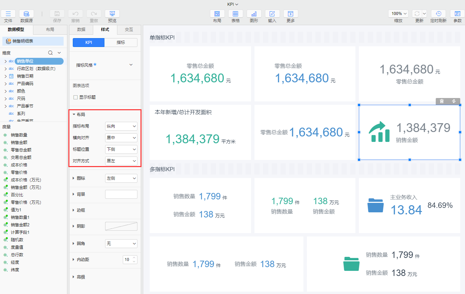Click the 更新 refresh icon

pos(417,14)
